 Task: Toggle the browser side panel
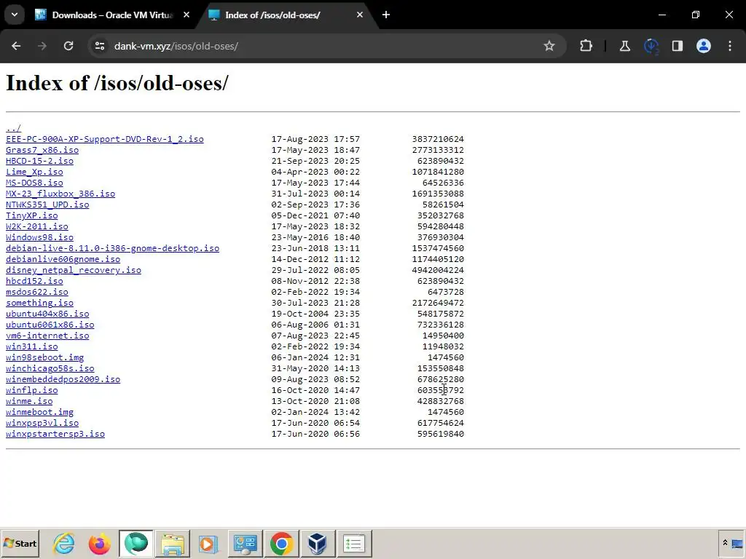[x=677, y=46]
